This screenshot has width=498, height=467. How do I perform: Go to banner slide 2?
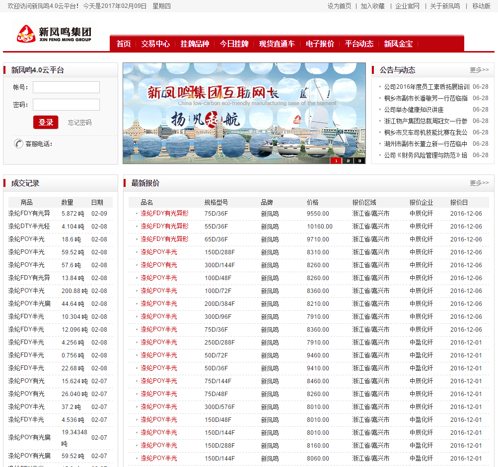point(348,161)
